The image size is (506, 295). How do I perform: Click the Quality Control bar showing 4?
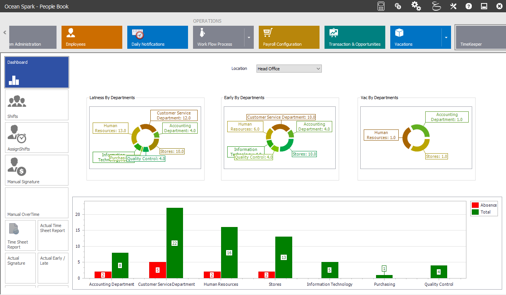coord(439,272)
